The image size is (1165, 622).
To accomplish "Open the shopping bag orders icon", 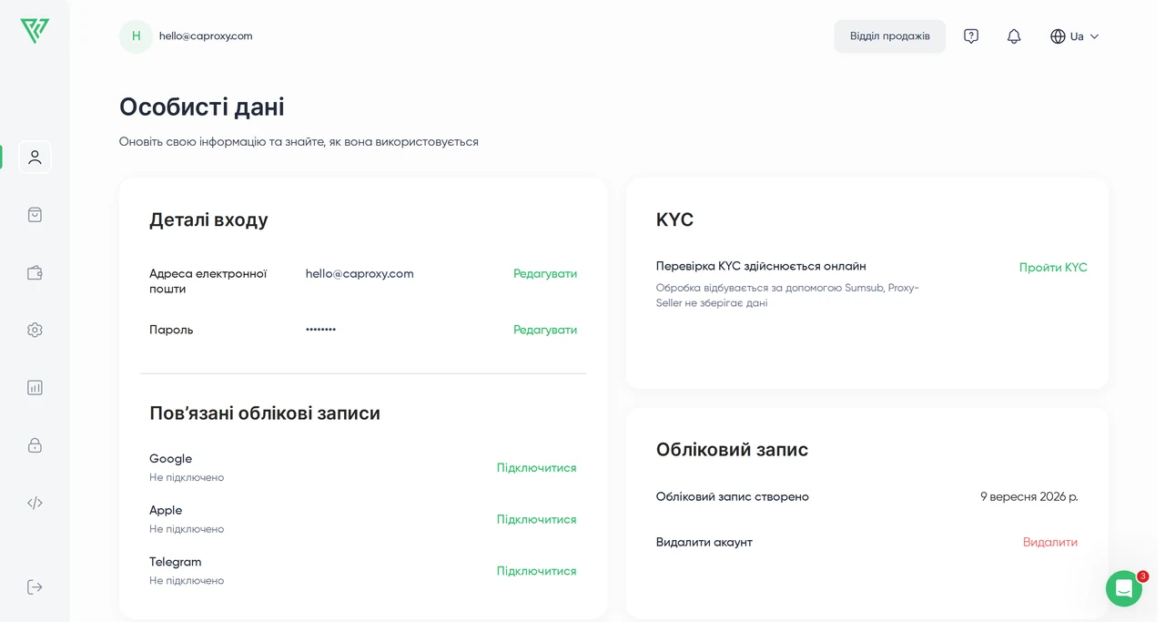I will pyautogui.click(x=35, y=215).
